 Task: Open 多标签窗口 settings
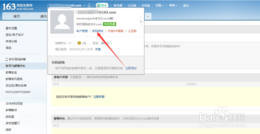(x=12, y=123)
